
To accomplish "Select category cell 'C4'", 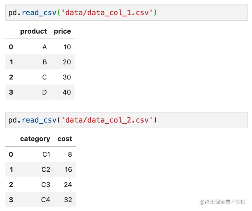I will [x=46, y=200].
